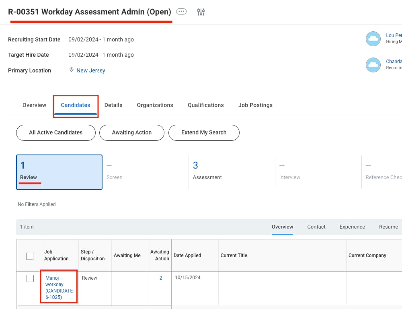This screenshot has height=309, width=402.
Task: Switch grid view to Experience tab
Action: coord(352,227)
